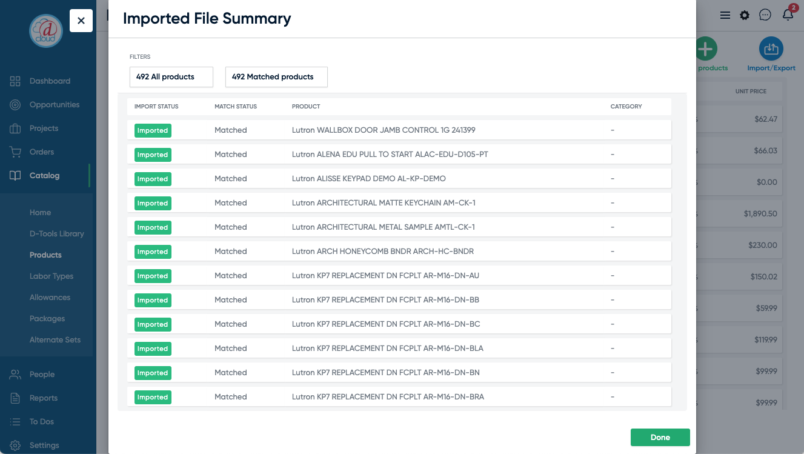Open To Dos in sidebar
Viewport: 804px width, 454px height.
point(42,422)
